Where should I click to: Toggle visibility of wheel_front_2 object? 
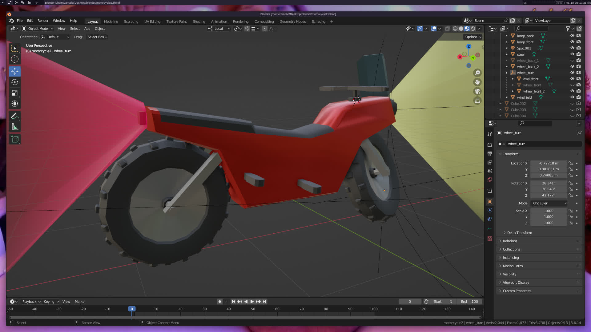(572, 91)
